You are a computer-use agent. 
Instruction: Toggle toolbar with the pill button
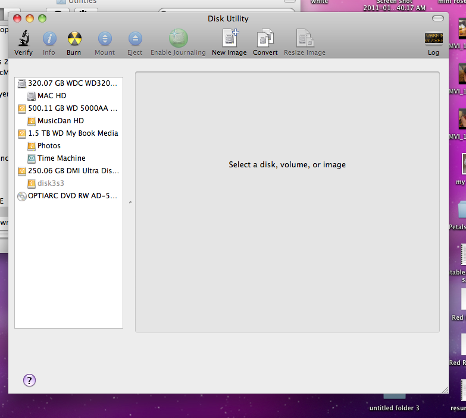tap(438, 18)
